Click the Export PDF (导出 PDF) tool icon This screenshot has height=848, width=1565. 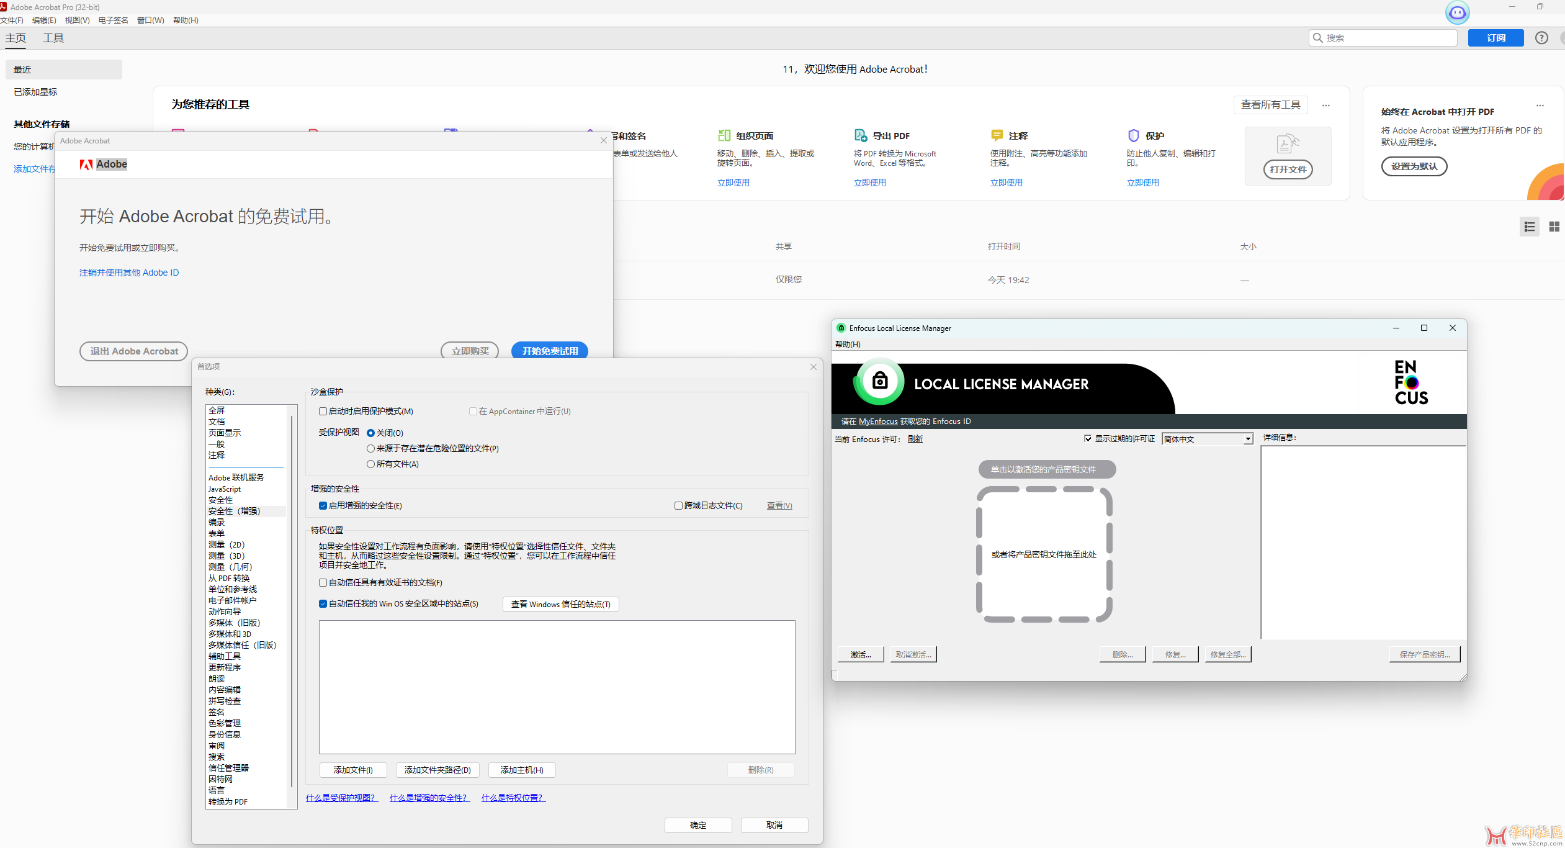[x=860, y=135]
